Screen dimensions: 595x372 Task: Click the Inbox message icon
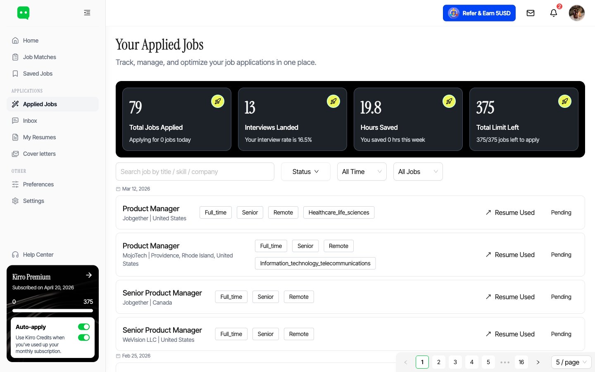click(15, 121)
